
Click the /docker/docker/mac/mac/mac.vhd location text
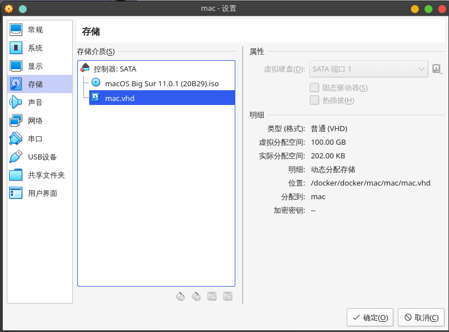371,183
